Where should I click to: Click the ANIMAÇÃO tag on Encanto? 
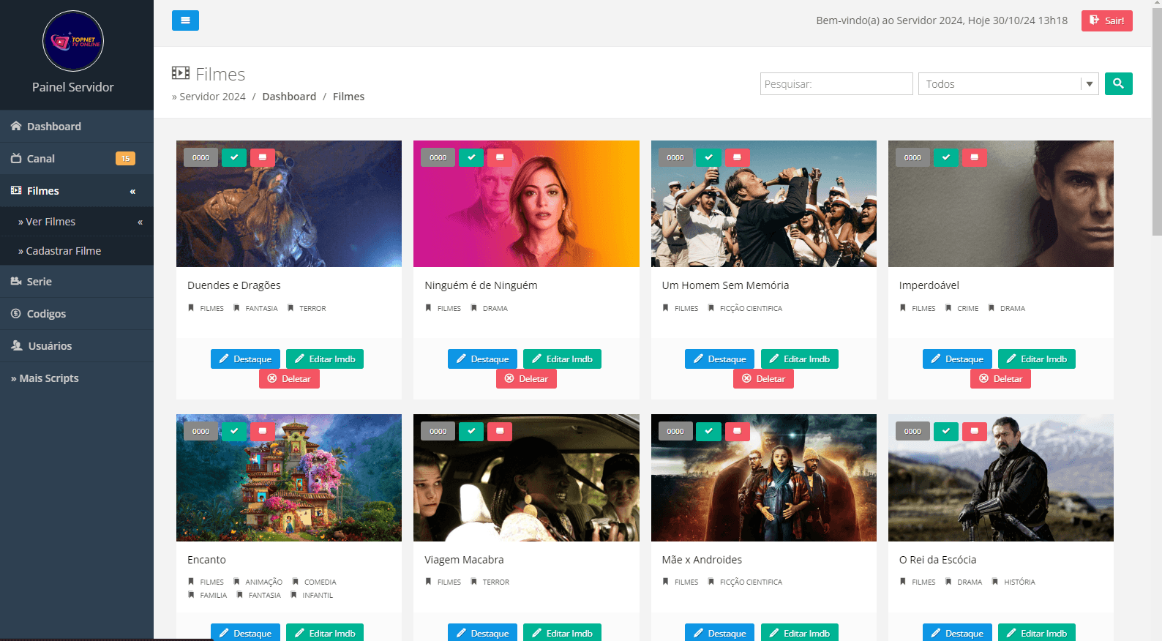(x=263, y=582)
